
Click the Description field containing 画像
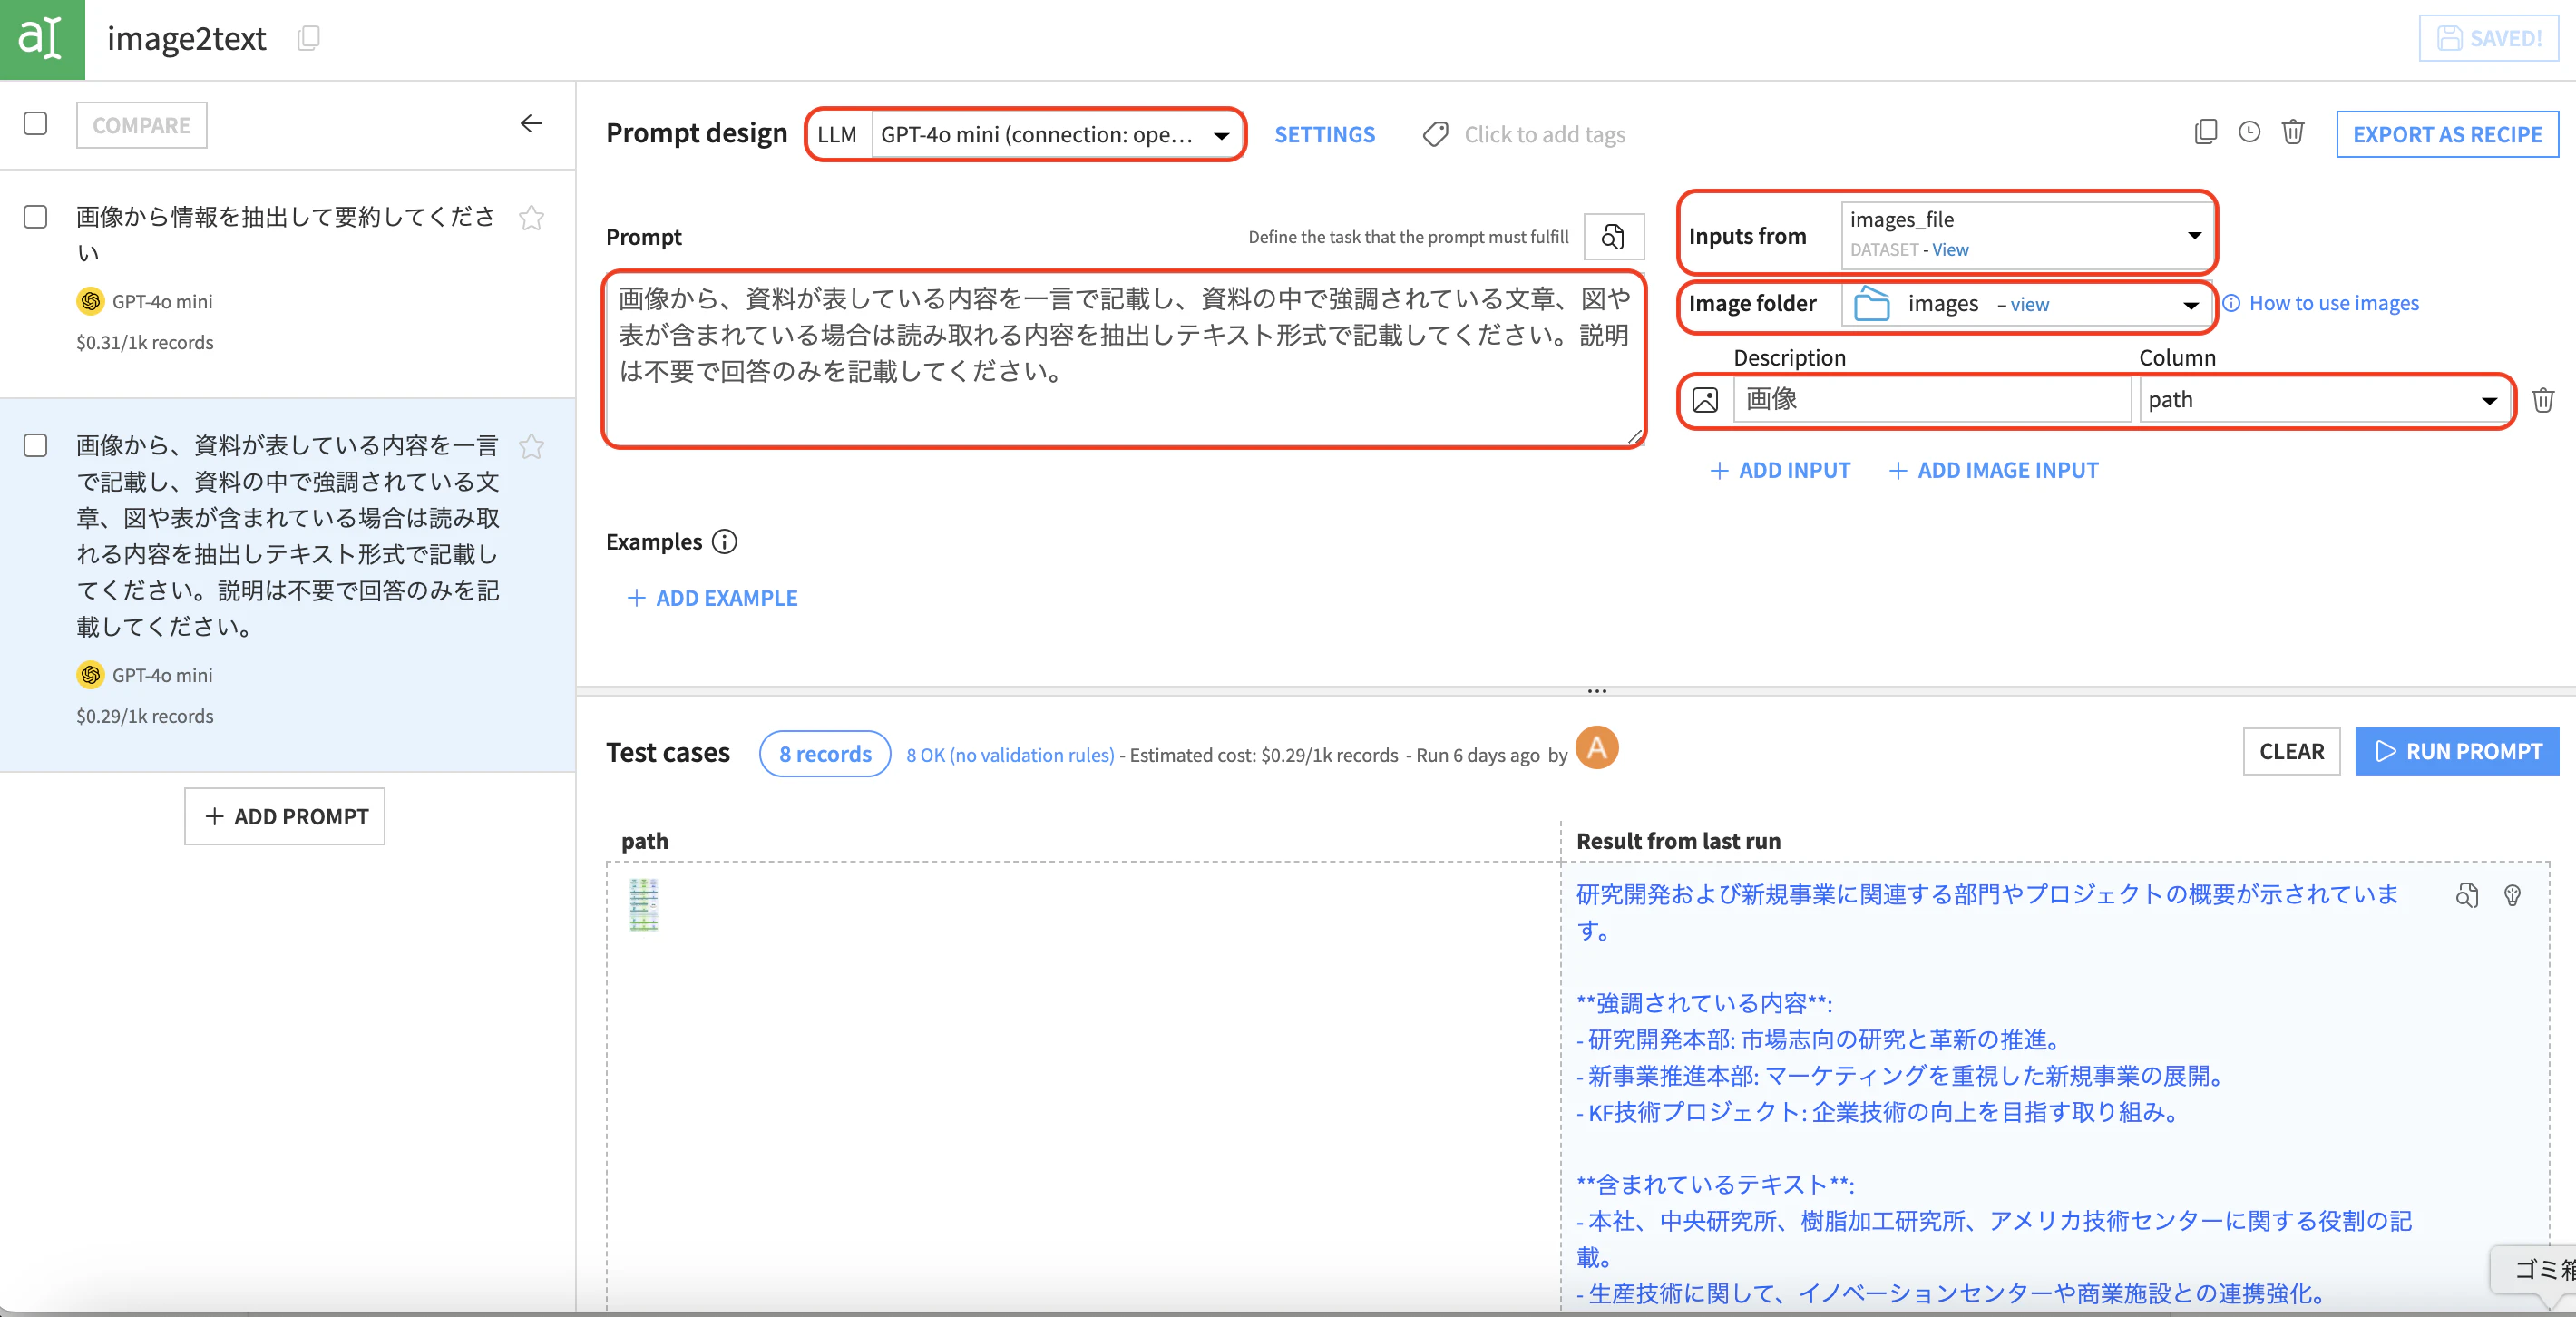(1931, 400)
